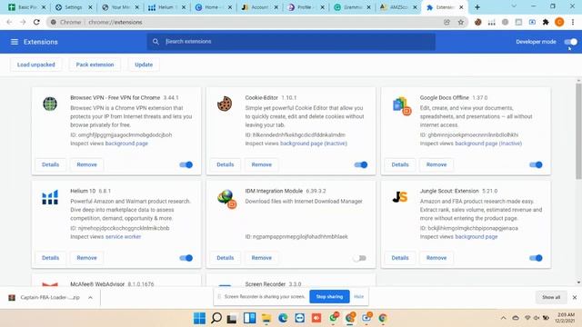The width and height of the screenshot is (582, 327).
Task: Focus the Search extensions field
Action: 291,42
